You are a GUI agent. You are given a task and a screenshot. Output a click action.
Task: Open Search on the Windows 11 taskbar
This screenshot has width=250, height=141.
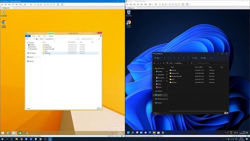point(133,132)
